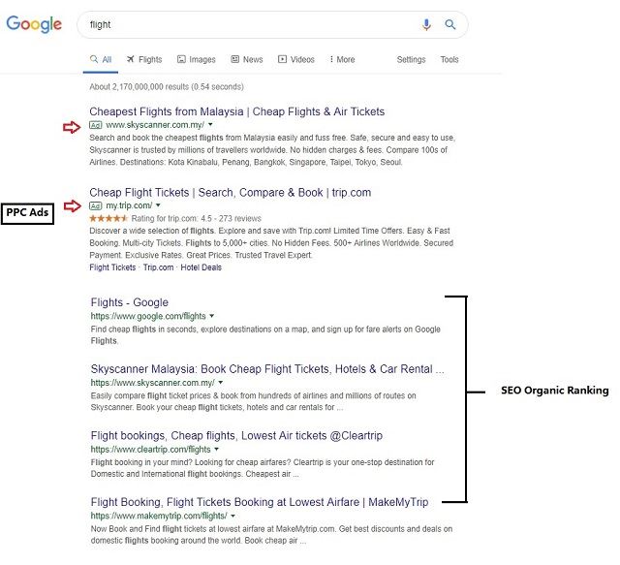Expand dropdown arrow next to my.trip.com/

point(158,205)
